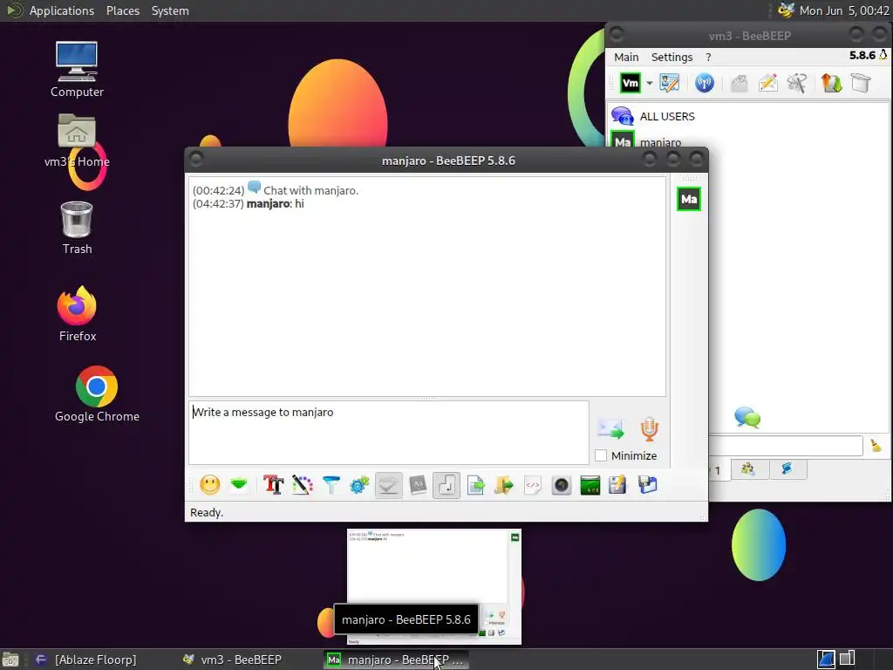Click the clock Mon Jun 5, 00:42
The height and width of the screenshot is (670, 893).
(844, 10)
